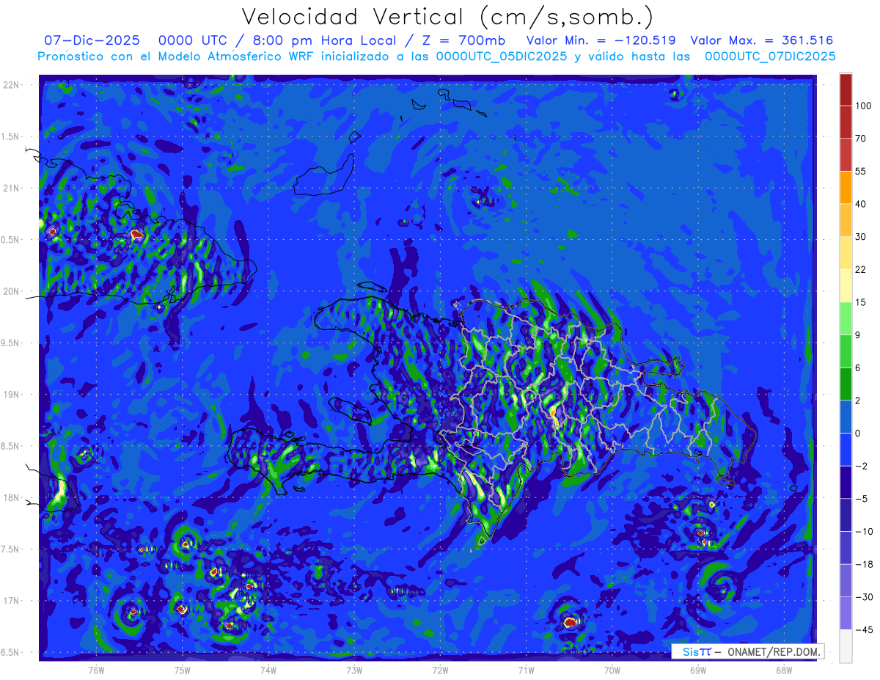Click the "15" value on the color scale
The width and height of the screenshot is (880, 680).
coord(861,302)
